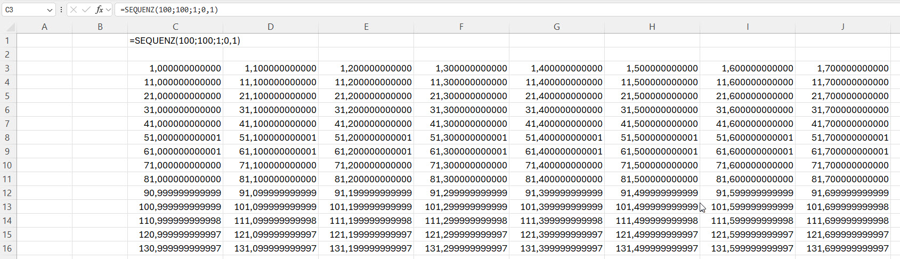
Task: Select row 3 header
Action: tap(7, 68)
